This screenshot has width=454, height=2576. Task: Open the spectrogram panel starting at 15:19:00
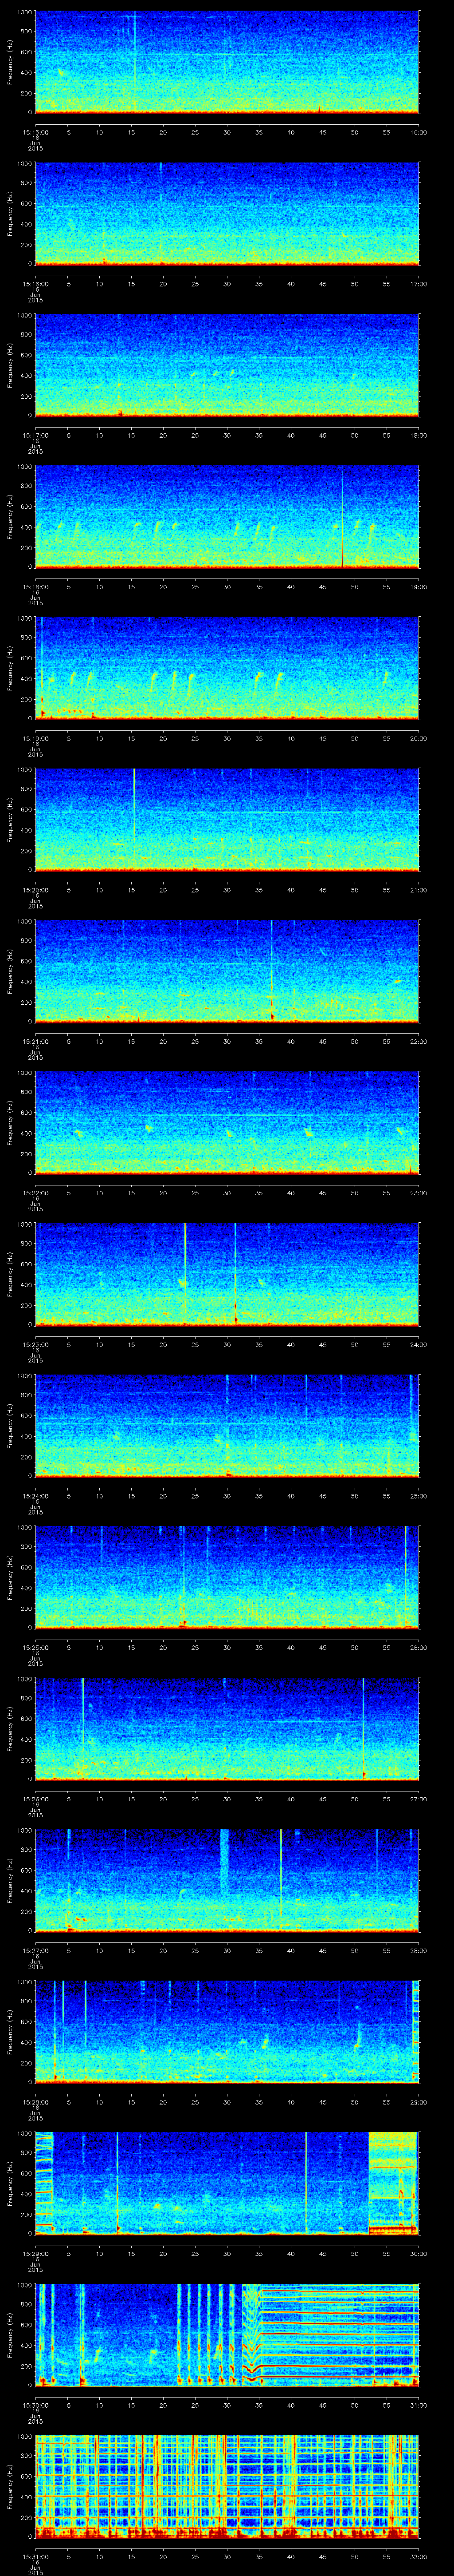[x=227, y=669]
